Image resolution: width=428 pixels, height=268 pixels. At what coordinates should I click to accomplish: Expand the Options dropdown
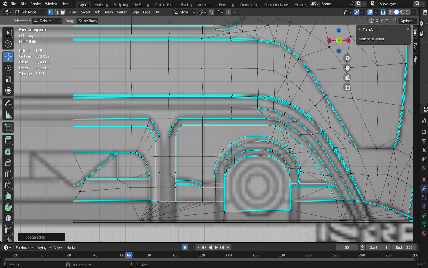408,21
